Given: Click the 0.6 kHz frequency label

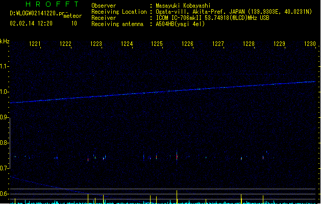Looking at the screenshot, I should tap(4, 194).
